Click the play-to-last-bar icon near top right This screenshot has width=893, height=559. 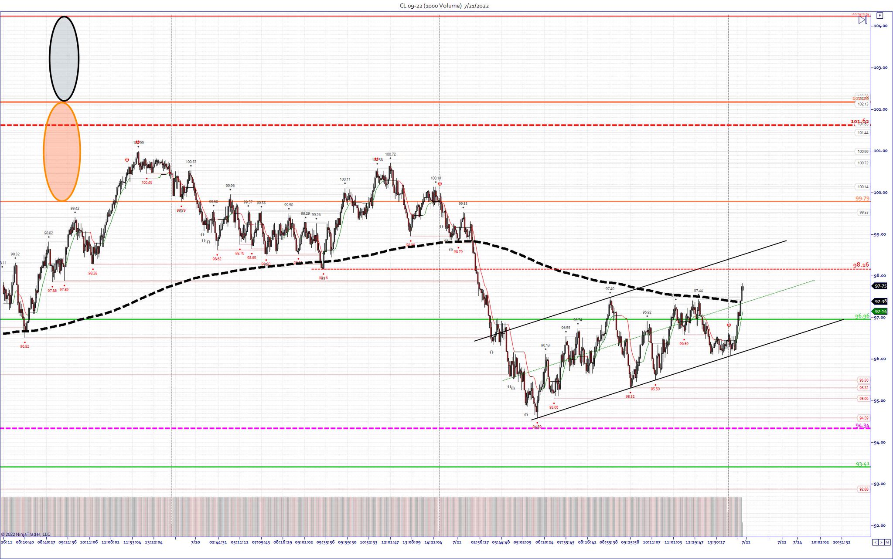coord(863,20)
